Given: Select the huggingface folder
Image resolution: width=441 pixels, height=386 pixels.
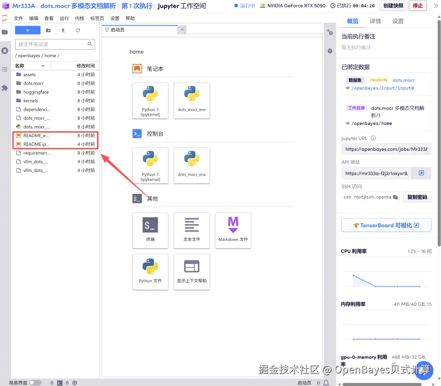Looking at the screenshot, I should pyautogui.click(x=55, y=92).
